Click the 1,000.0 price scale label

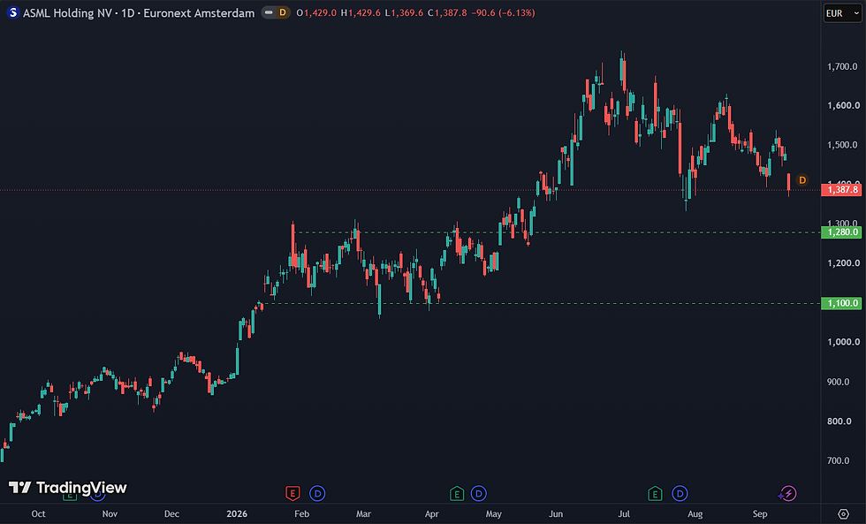[843, 342]
